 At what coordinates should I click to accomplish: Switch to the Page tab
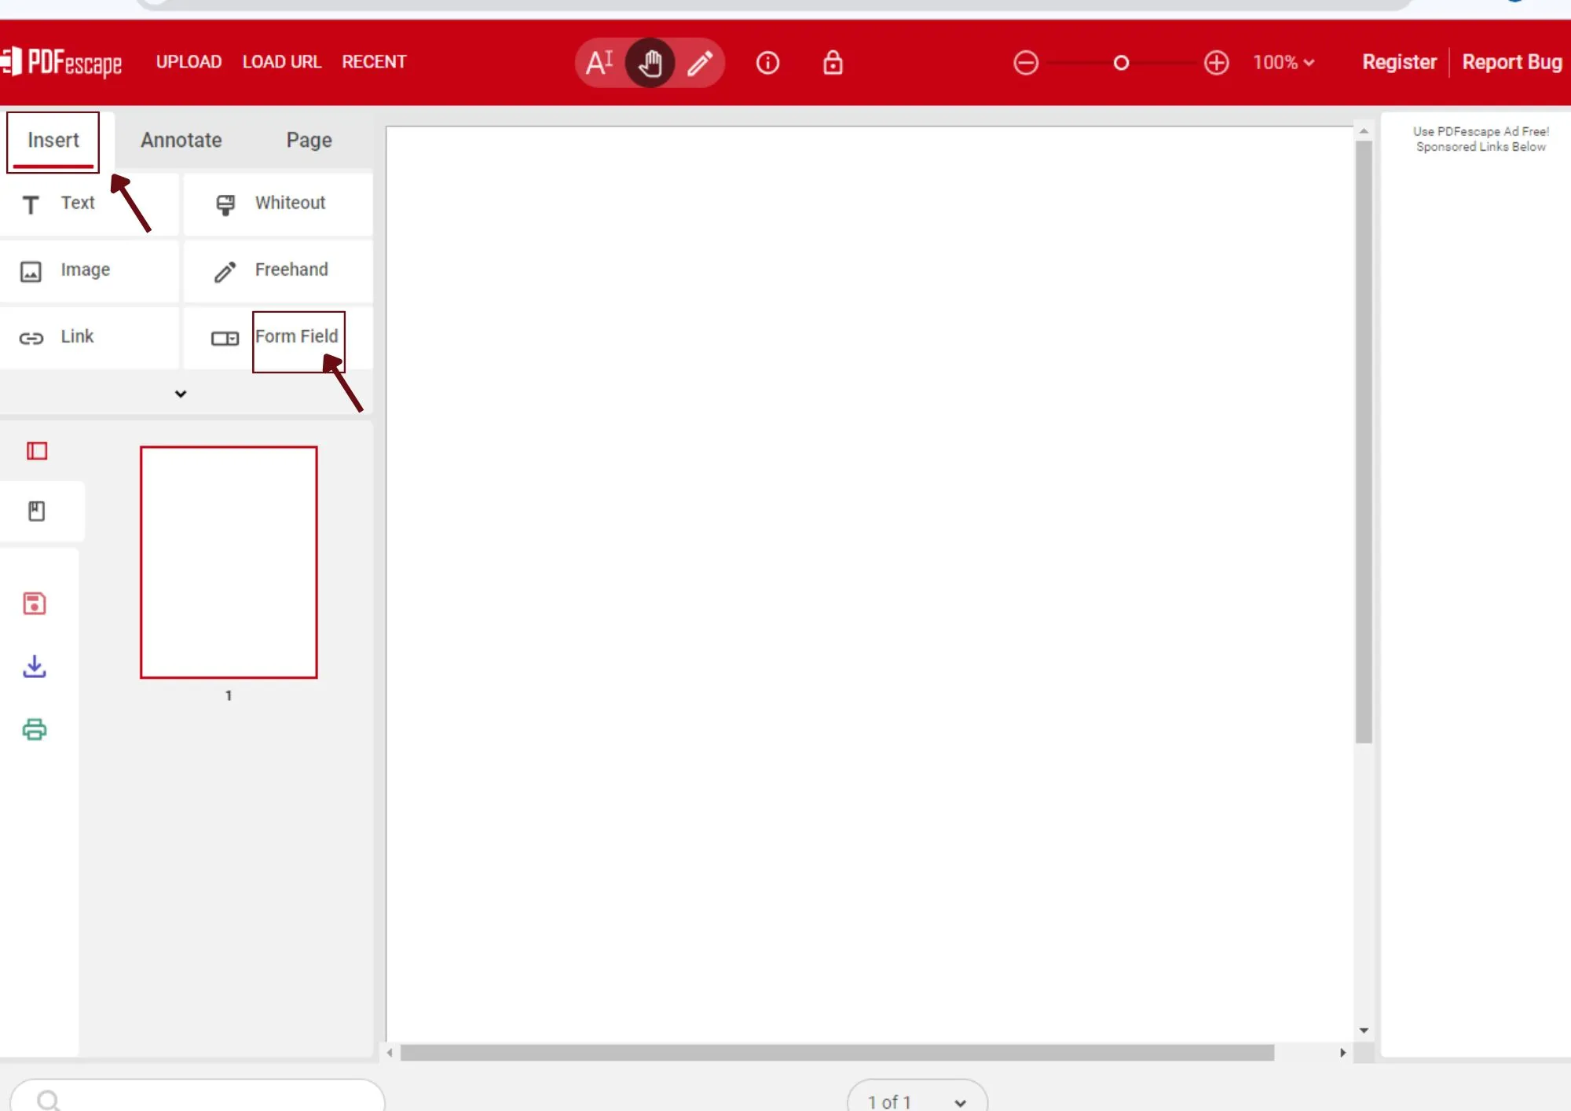click(309, 141)
